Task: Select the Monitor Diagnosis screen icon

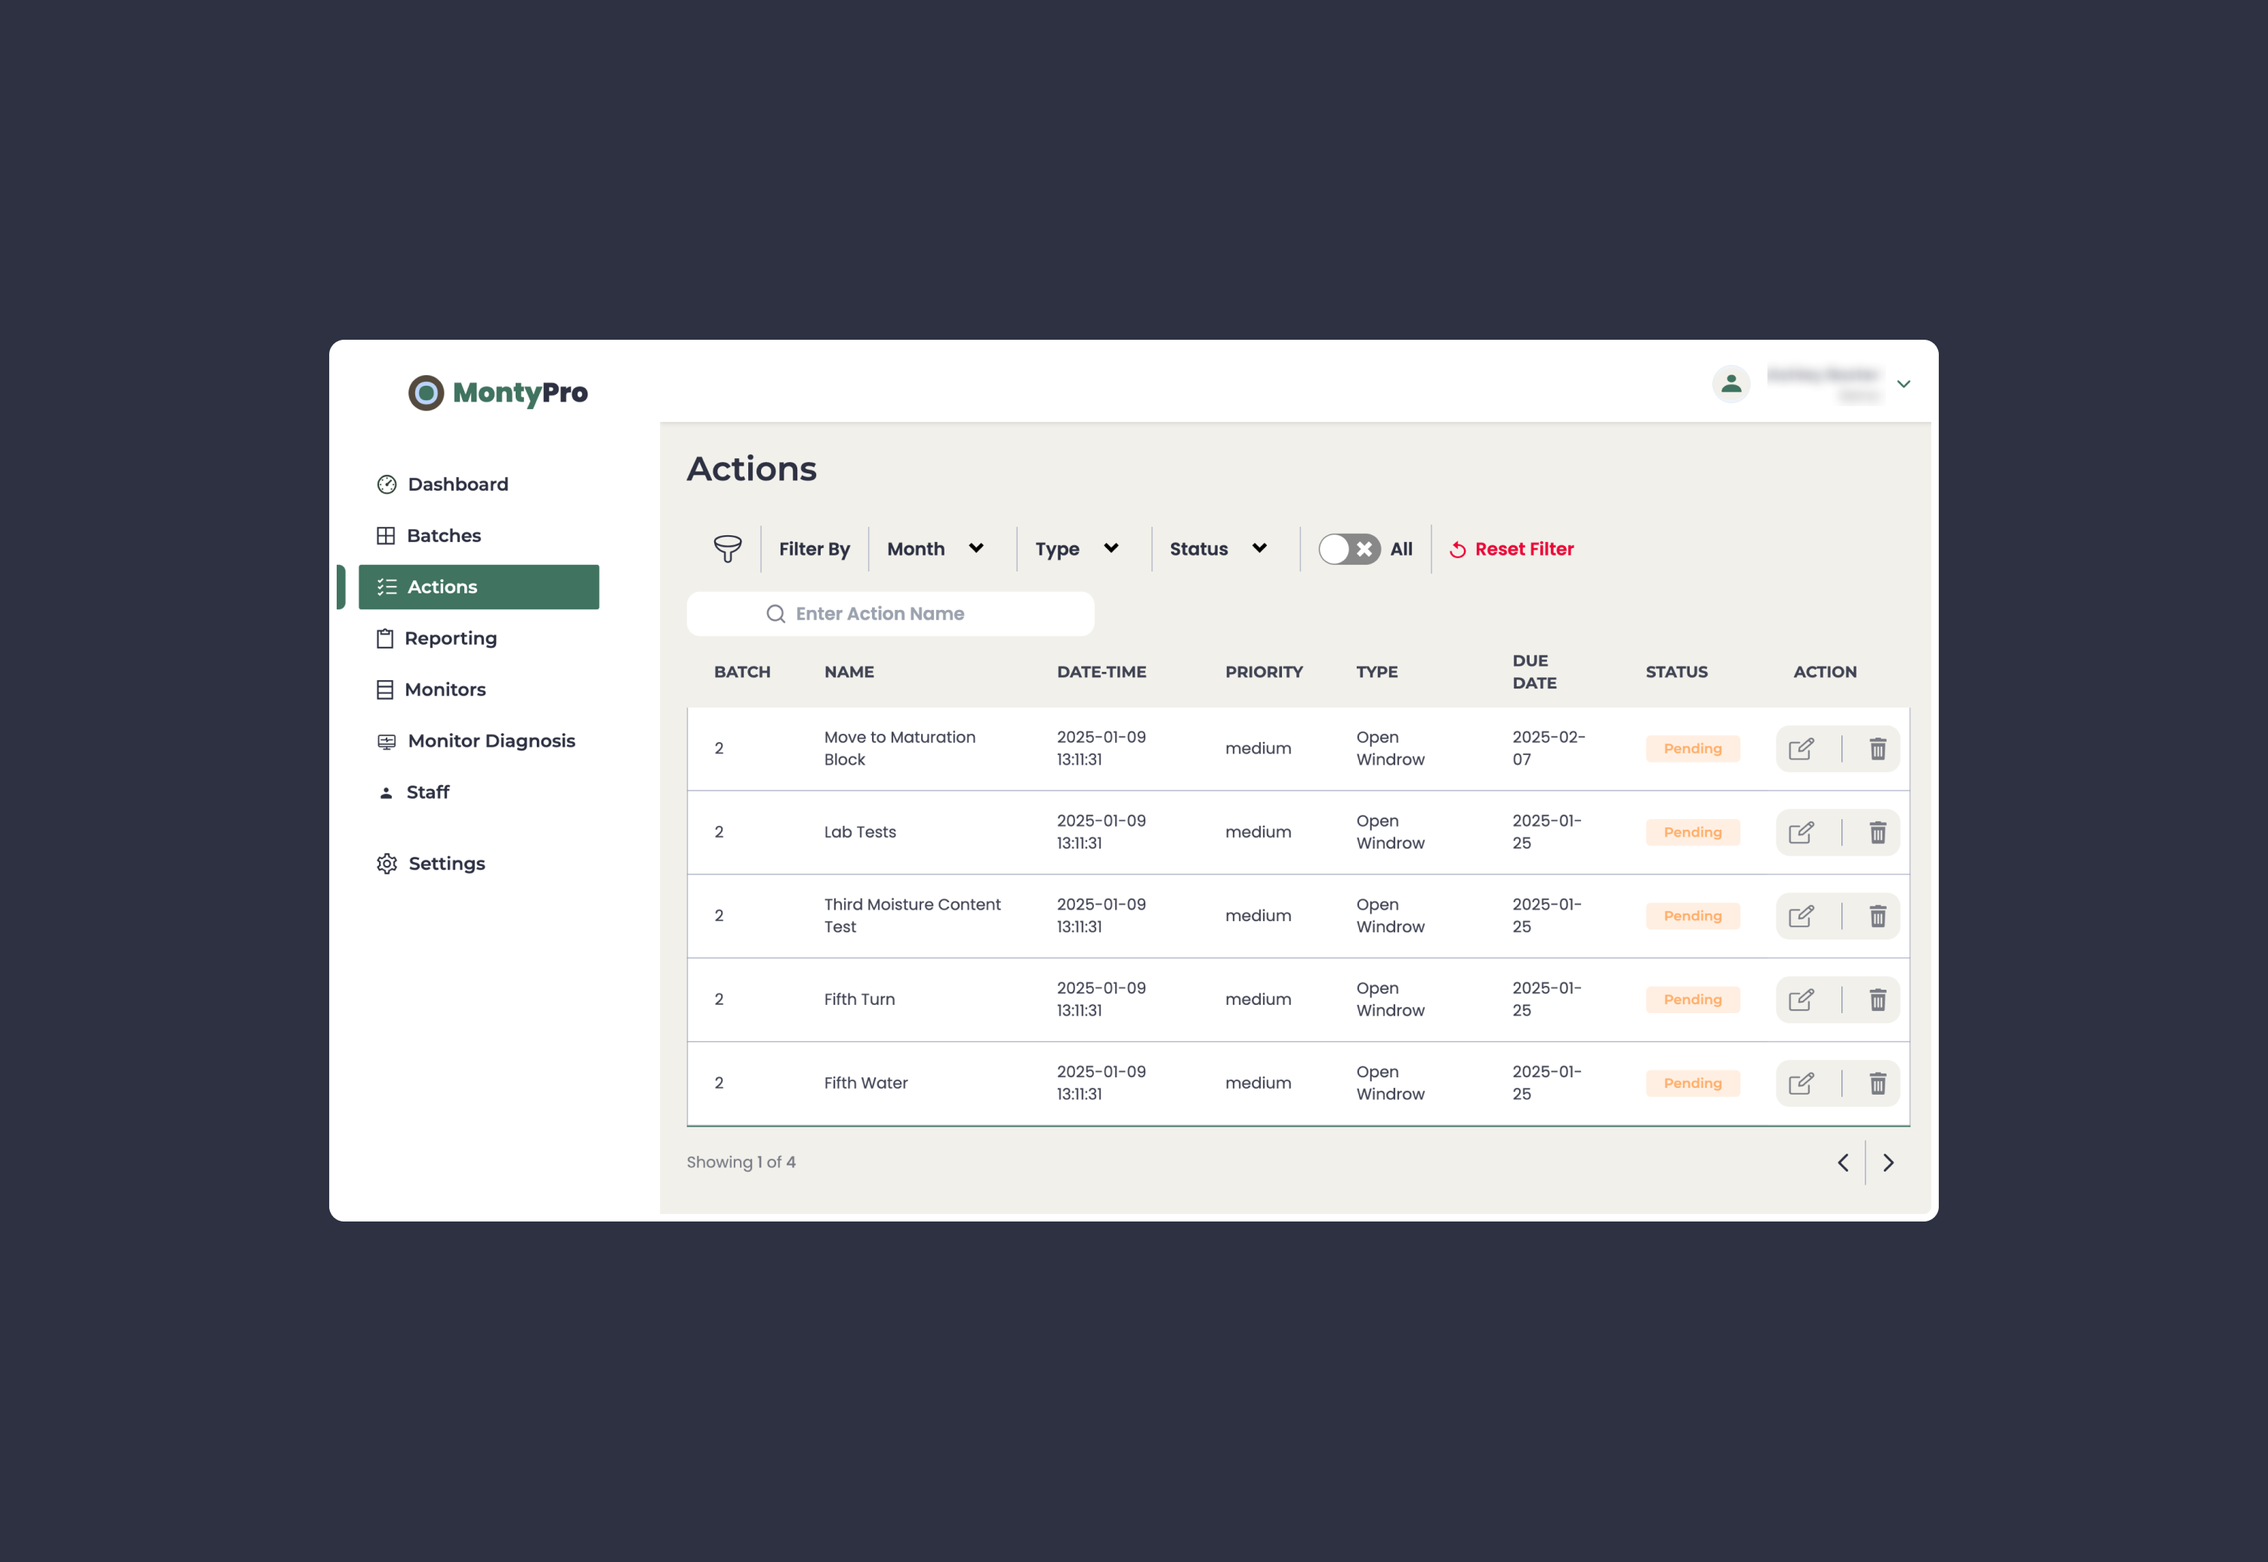Action: pyautogui.click(x=387, y=740)
